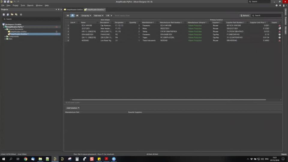
Task: Switch to the chart view BOM icon
Action: click(77, 16)
